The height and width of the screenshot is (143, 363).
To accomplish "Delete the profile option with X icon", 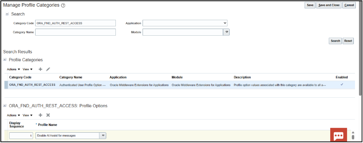I will pyautogui.click(x=48, y=115).
